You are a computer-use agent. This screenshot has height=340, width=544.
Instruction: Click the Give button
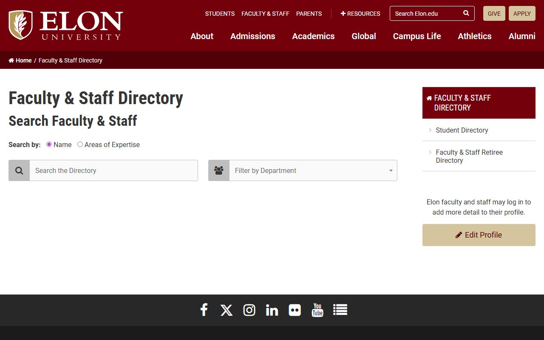tap(494, 14)
